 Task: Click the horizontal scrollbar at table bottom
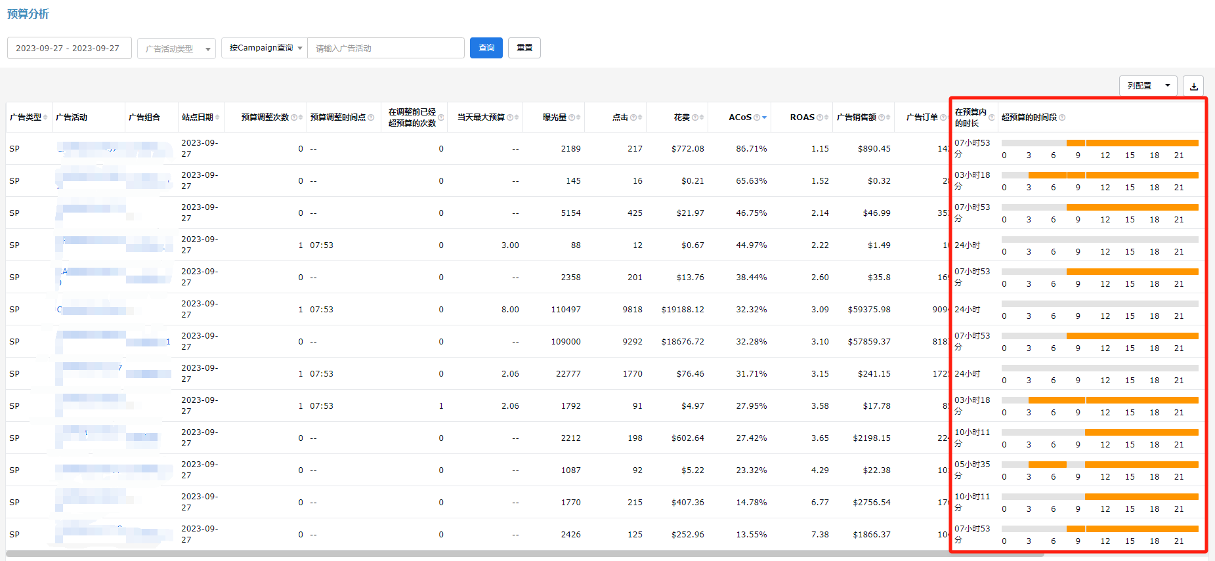coord(525,554)
